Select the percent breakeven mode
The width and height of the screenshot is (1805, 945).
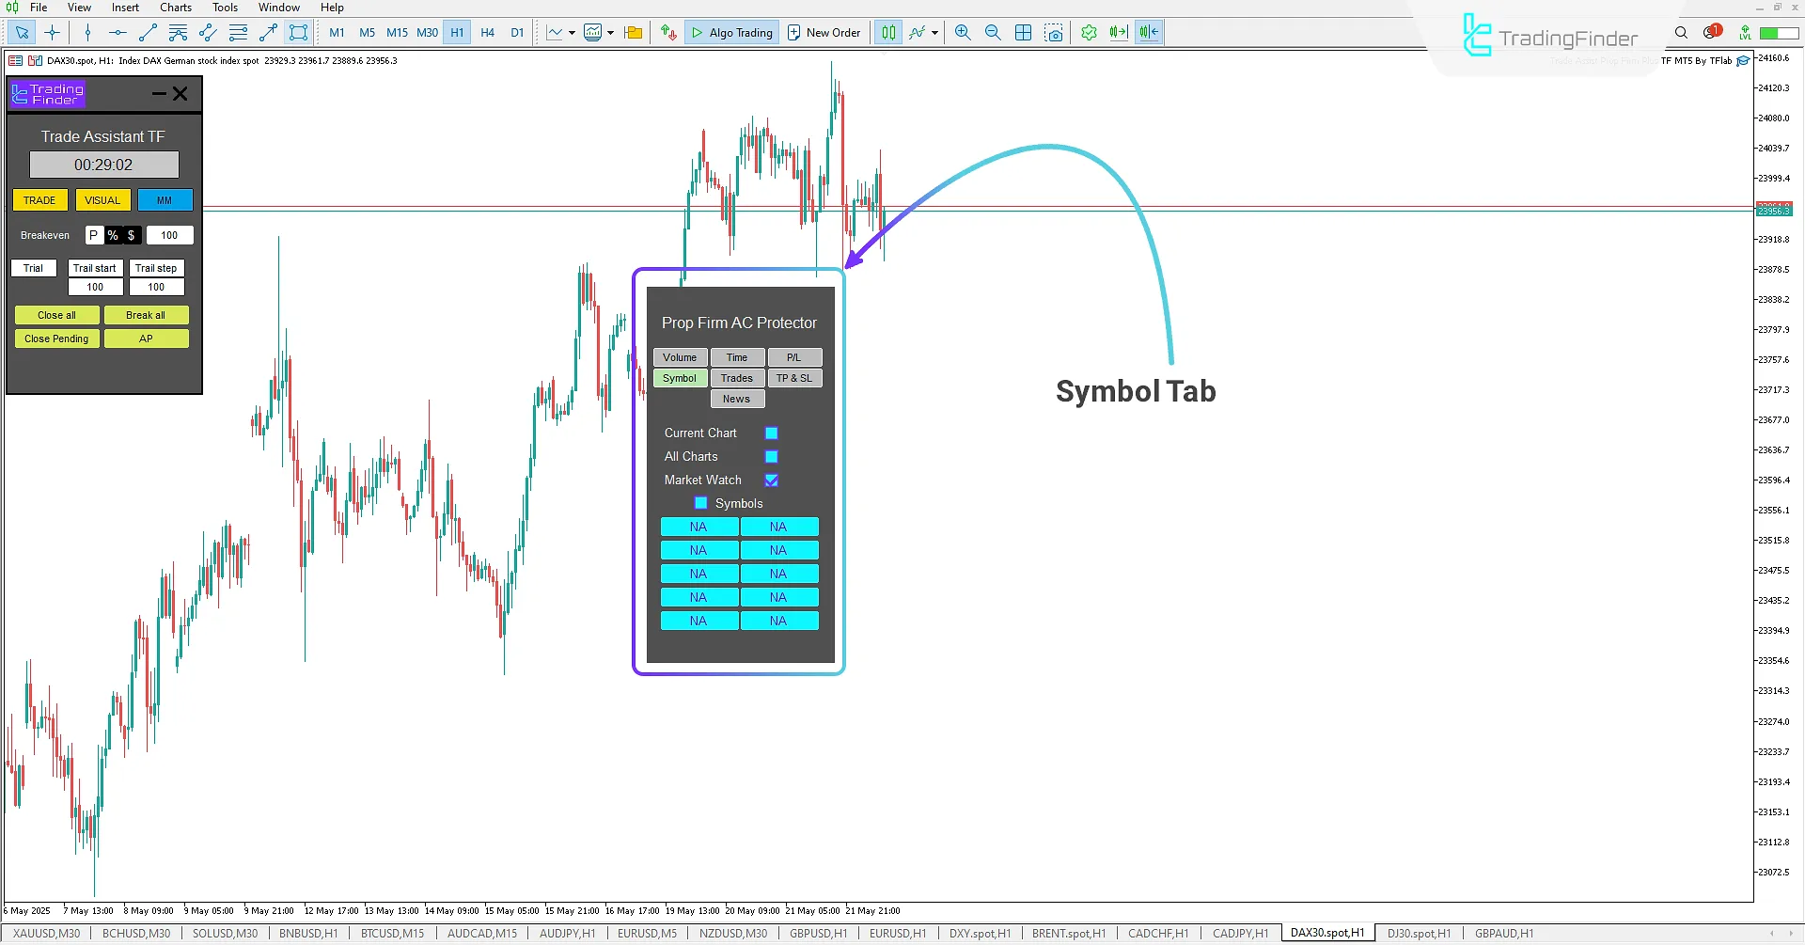point(112,235)
